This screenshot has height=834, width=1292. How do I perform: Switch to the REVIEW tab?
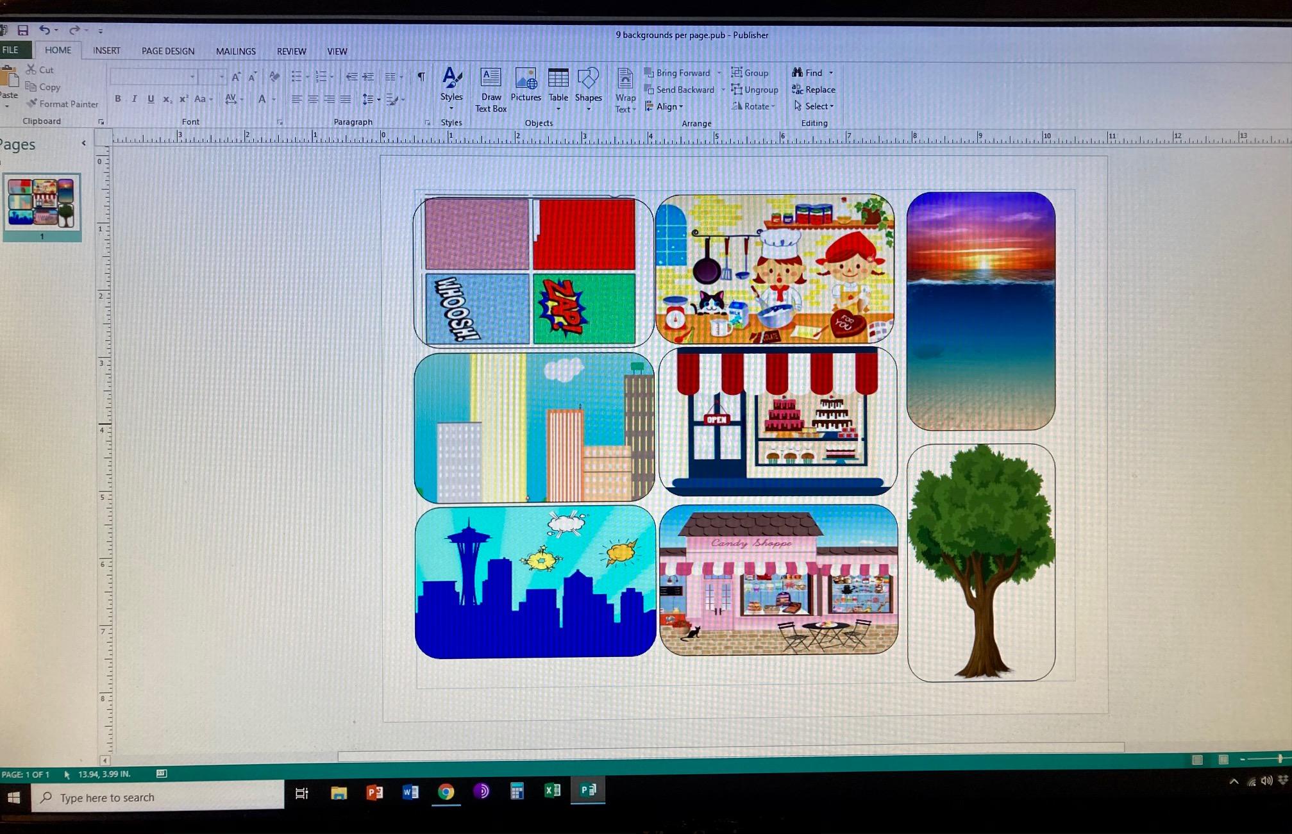291,51
